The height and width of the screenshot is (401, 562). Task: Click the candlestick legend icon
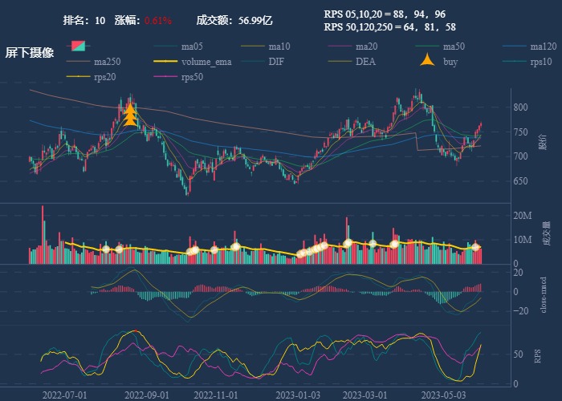[x=79, y=47]
